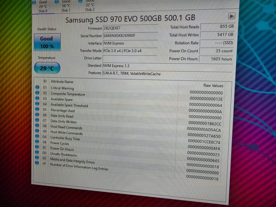Click the Power On Hours value box
This screenshot has height=207, width=276.
tap(216, 59)
